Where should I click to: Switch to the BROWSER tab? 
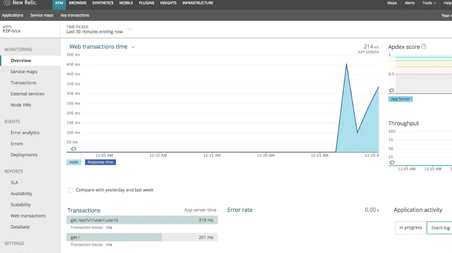(78, 3)
